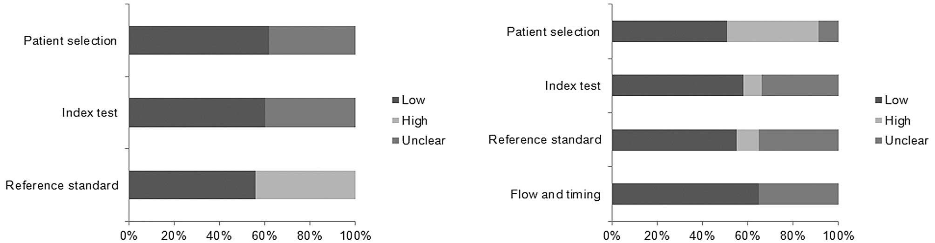Select the left chart's Patient selection Unclear segment
Viewport: 935px width, 243px height.
312,40
